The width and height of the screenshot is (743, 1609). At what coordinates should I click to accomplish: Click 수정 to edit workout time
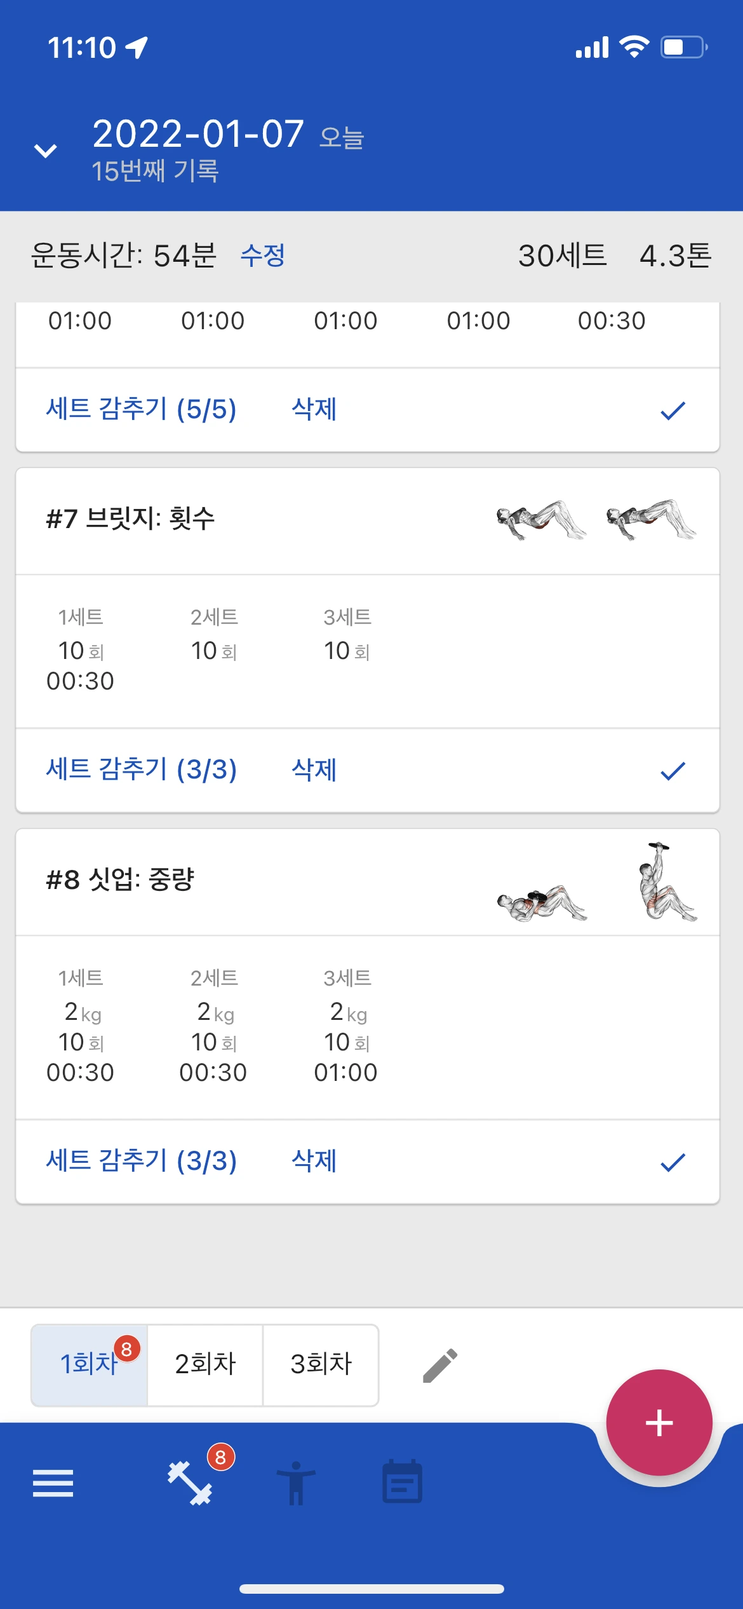(263, 255)
